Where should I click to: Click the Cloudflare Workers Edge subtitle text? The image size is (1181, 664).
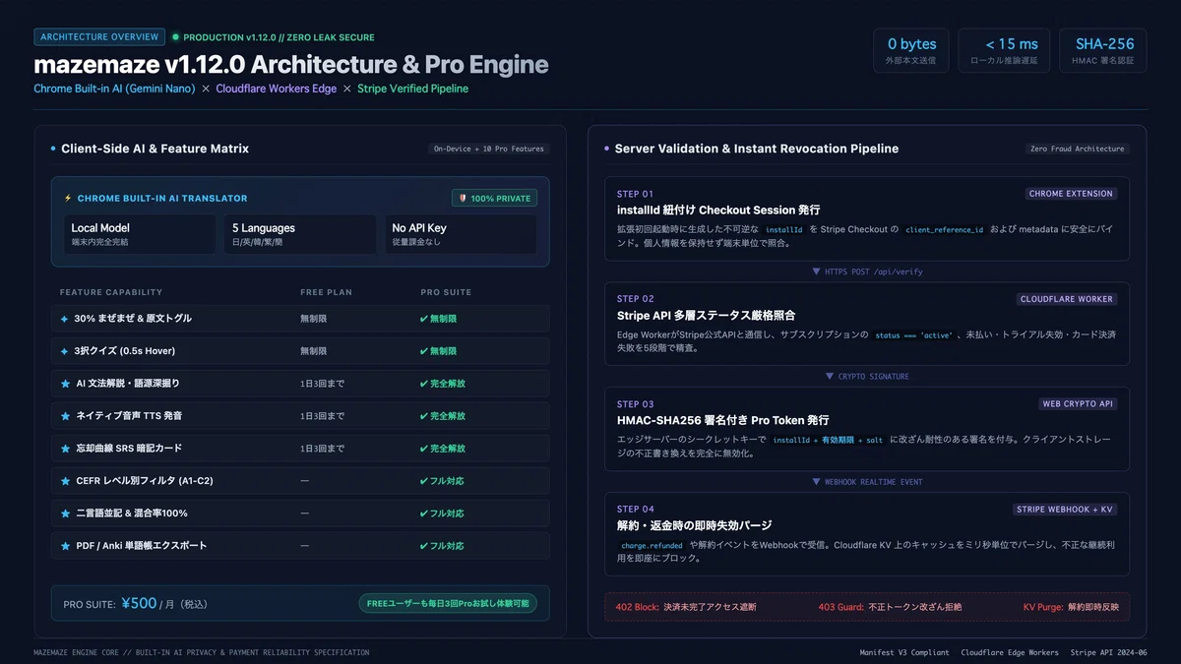click(277, 89)
